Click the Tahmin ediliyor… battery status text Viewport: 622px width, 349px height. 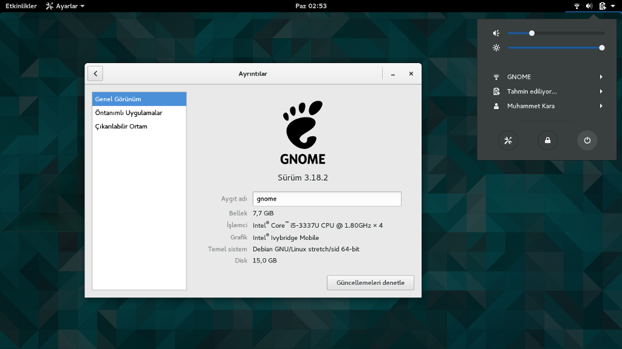531,91
